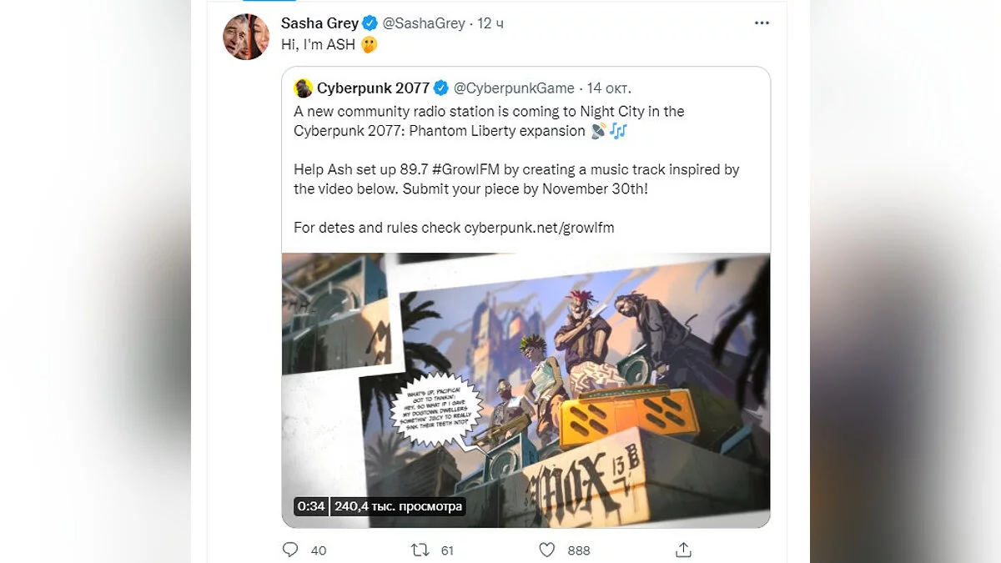The width and height of the screenshot is (1001, 563).
Task: Open the three-dot more options menu
Action: (762, 23)
